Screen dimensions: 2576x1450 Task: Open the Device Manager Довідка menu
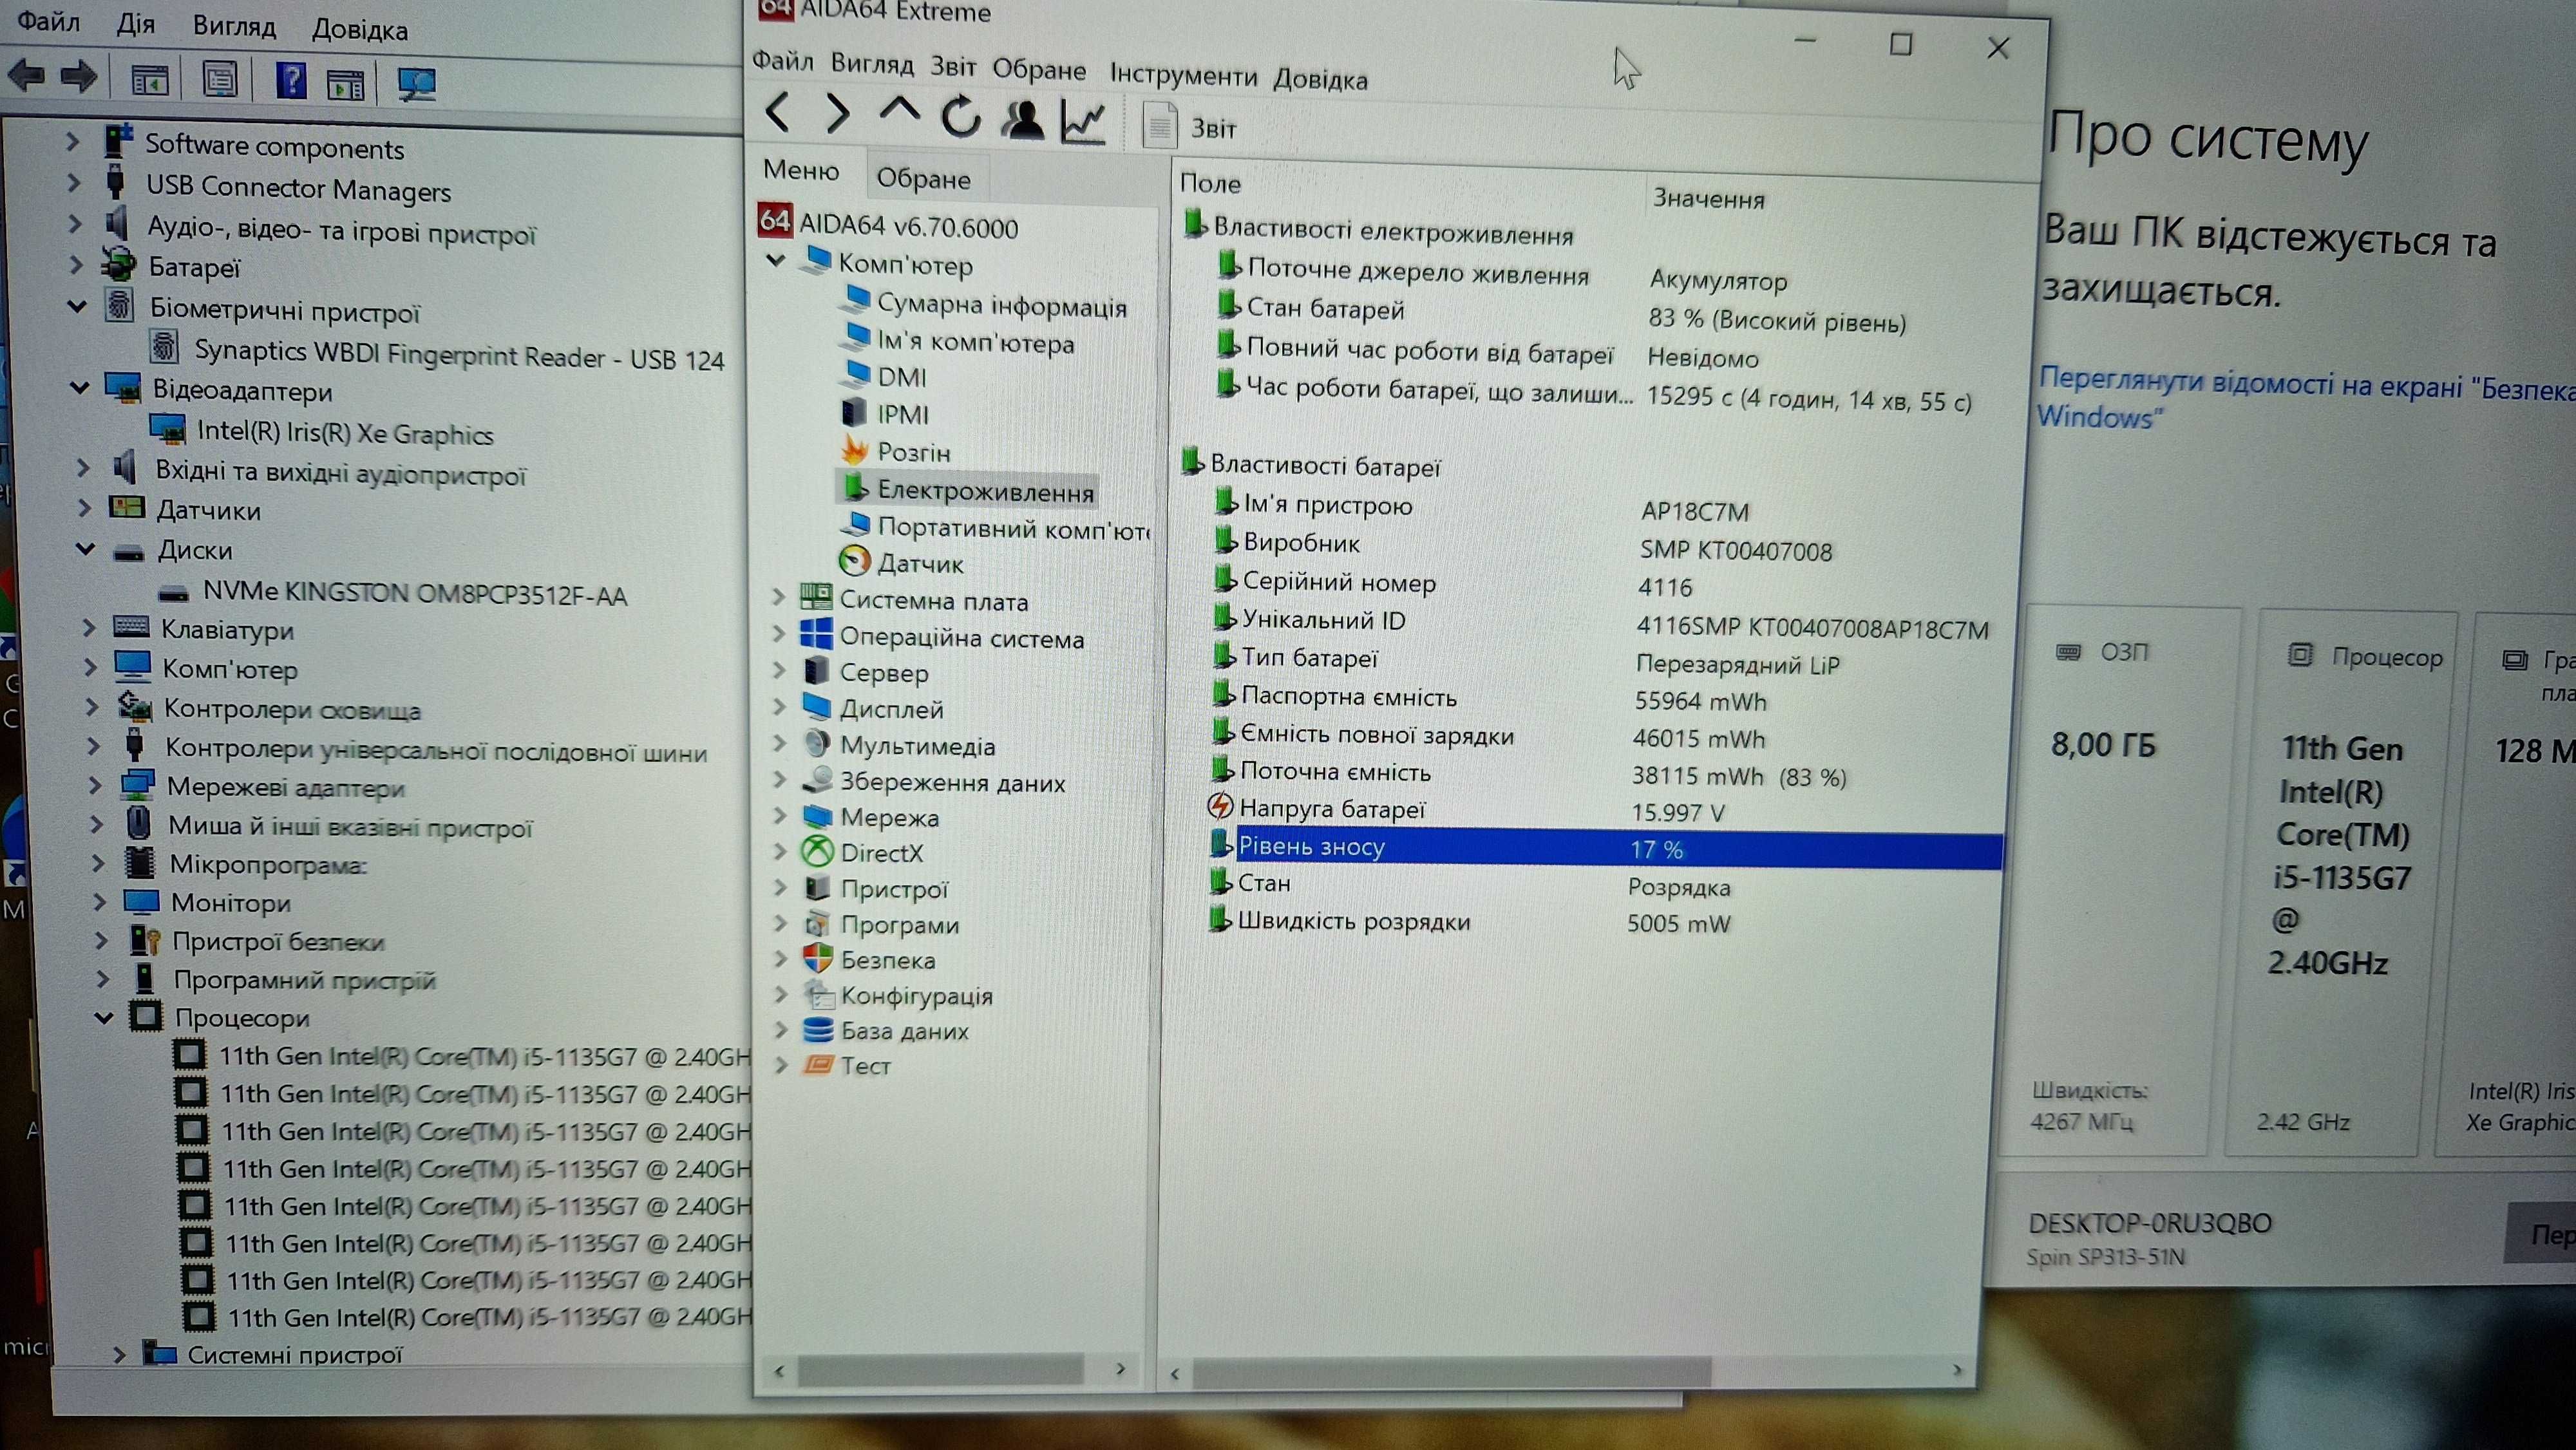pyautogui.click(x=359, y=29)
